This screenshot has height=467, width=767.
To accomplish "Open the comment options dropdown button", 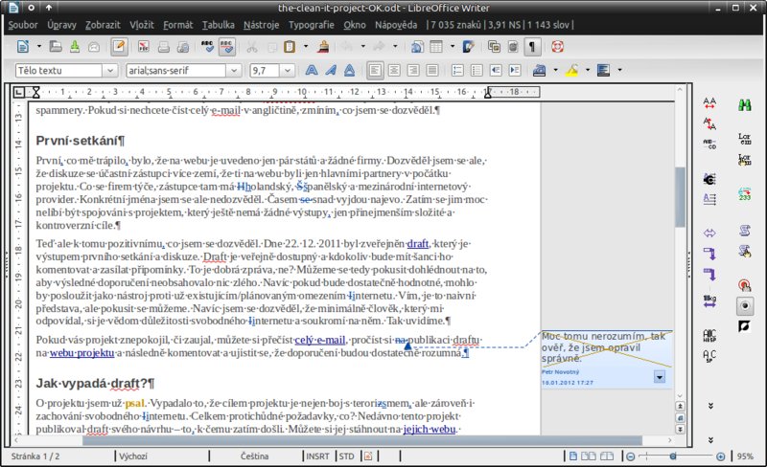I will tap(660, 377).
